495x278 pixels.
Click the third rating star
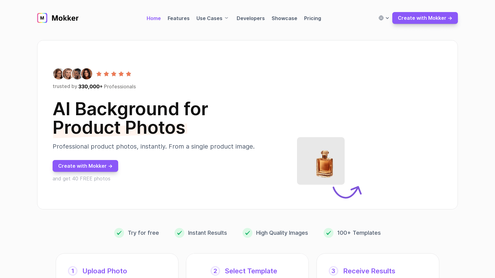[114, 74]
